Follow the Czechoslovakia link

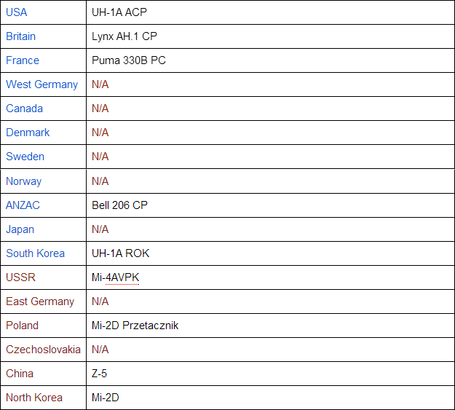pyautogui.click(x=43, y=350)
